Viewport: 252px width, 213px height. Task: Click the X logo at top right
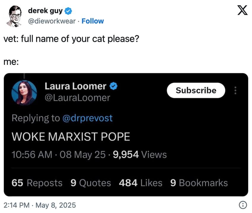243,10
